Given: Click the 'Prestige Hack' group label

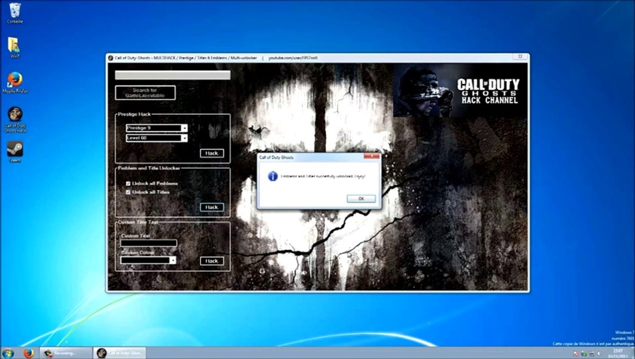Looking at the screenshot, I should [134, 114].
